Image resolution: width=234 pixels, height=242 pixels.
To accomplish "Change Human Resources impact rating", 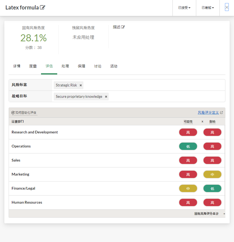I will (212, 203).
